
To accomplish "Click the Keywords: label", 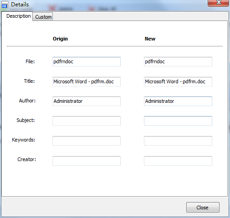I will coord(24,140).
